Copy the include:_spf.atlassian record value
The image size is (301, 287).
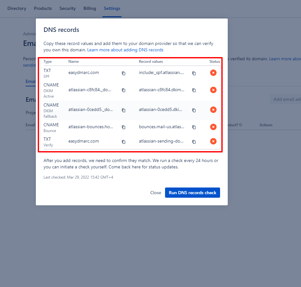pyautogui.click(x=194, y=73)
